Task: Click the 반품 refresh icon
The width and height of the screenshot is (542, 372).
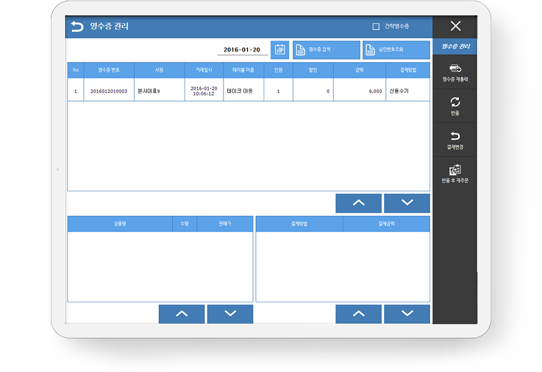Action: point(455,103)
